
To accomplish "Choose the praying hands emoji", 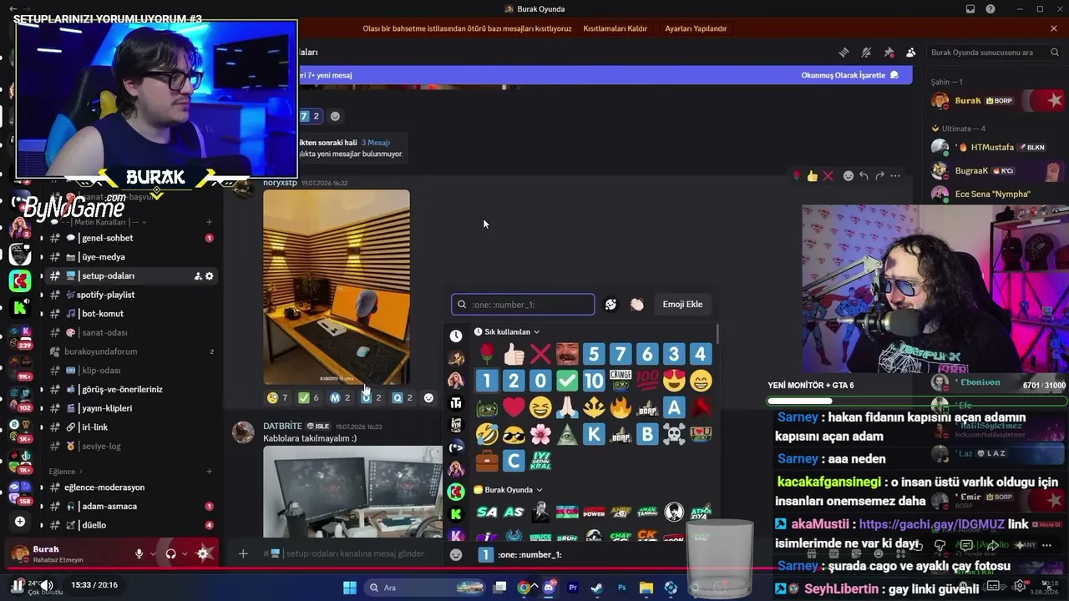I will click(567, 407).
